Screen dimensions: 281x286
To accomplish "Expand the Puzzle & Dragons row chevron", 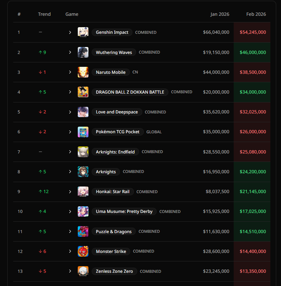I will coord(70,231).
